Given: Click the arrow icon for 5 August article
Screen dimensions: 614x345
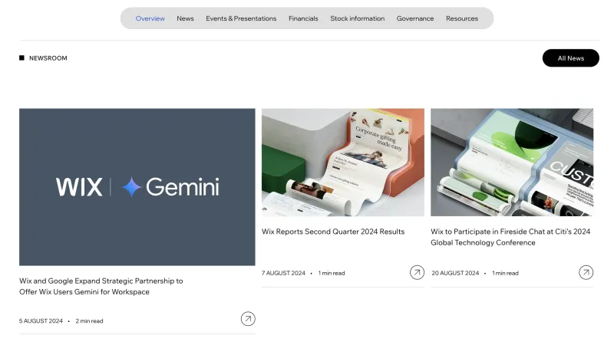Looking at the screenshot, I should (248, 319).
